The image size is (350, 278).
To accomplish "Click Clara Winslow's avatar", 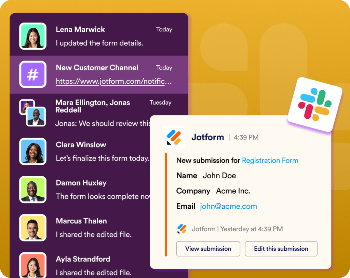I will click(x=33, y=151).
